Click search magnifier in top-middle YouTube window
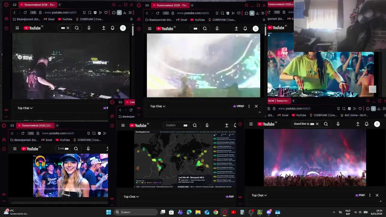 205,29
